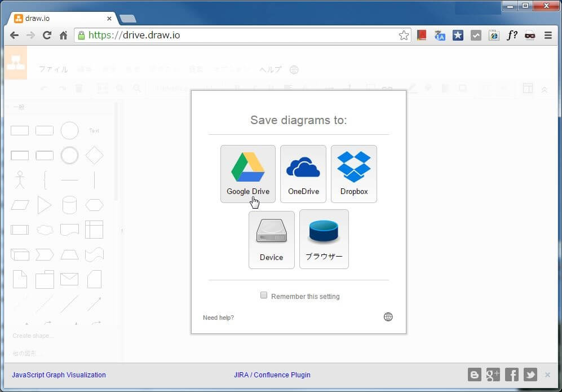Open the Facebook share icon
Screen dimensions: 562x392
click(x=512, y=375)
